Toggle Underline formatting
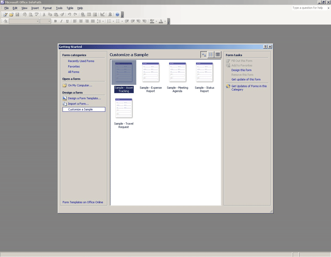Viewport: 331px width, 257px height. click(x=67, y=21)
